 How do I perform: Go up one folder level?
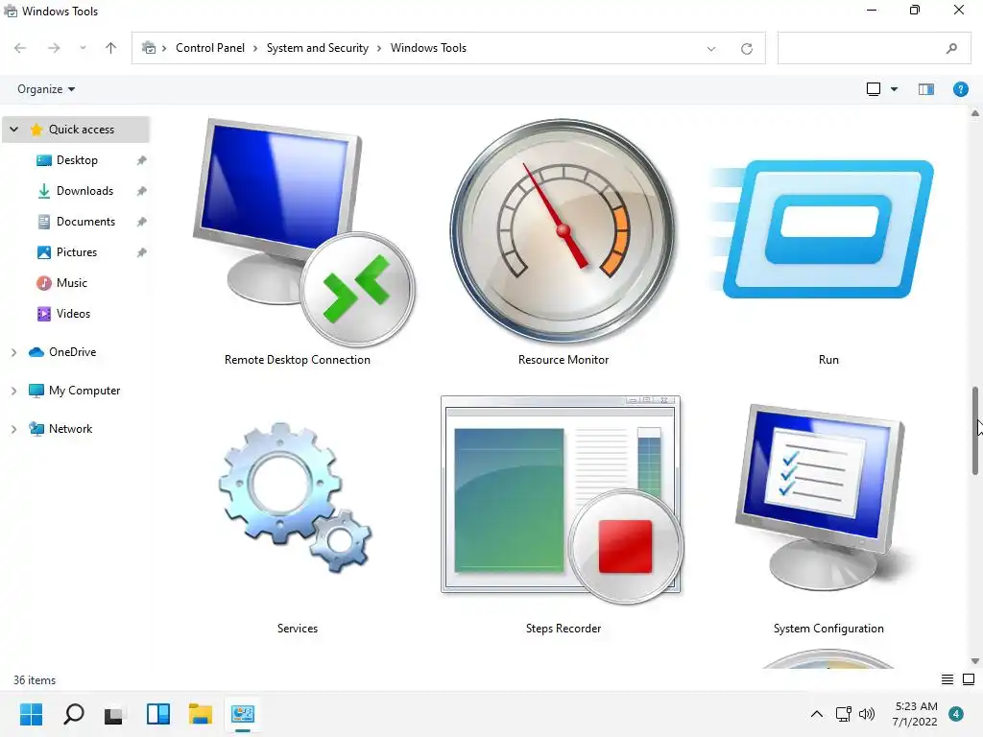(x=111, y=48)
